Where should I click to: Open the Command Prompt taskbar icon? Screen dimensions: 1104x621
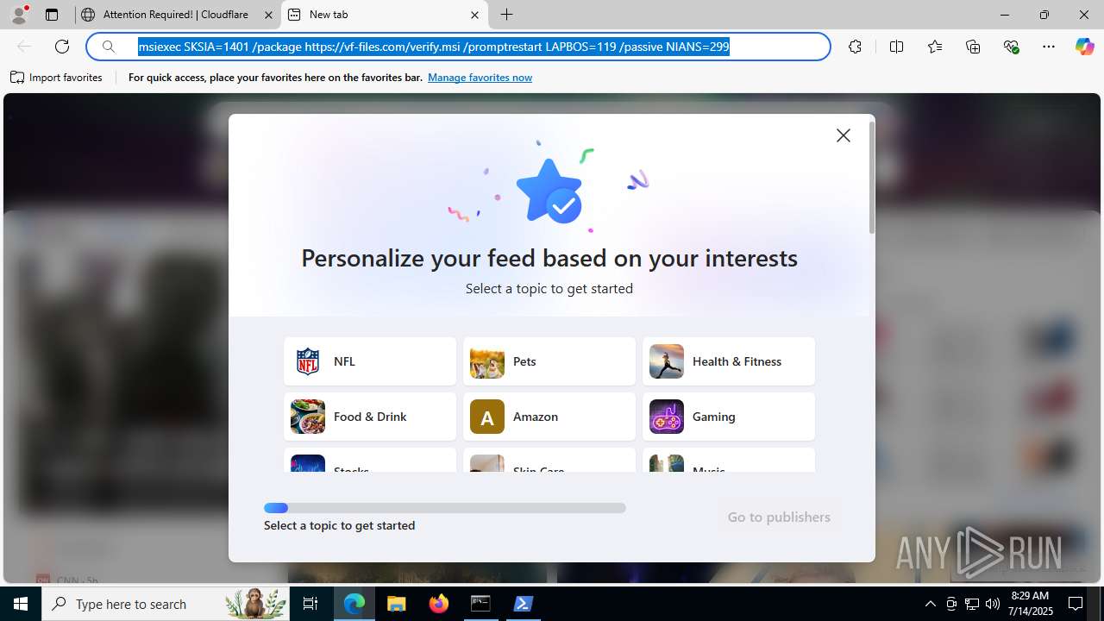coord(480,604)
